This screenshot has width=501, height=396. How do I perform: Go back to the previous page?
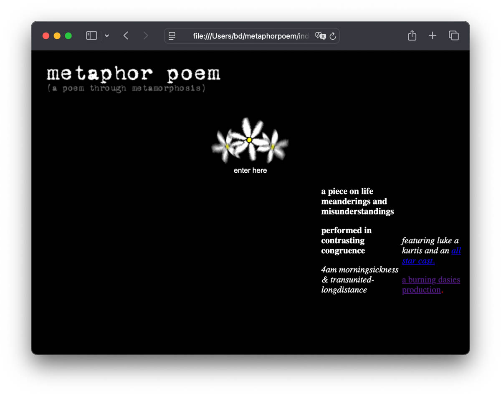tap(126, 36)
